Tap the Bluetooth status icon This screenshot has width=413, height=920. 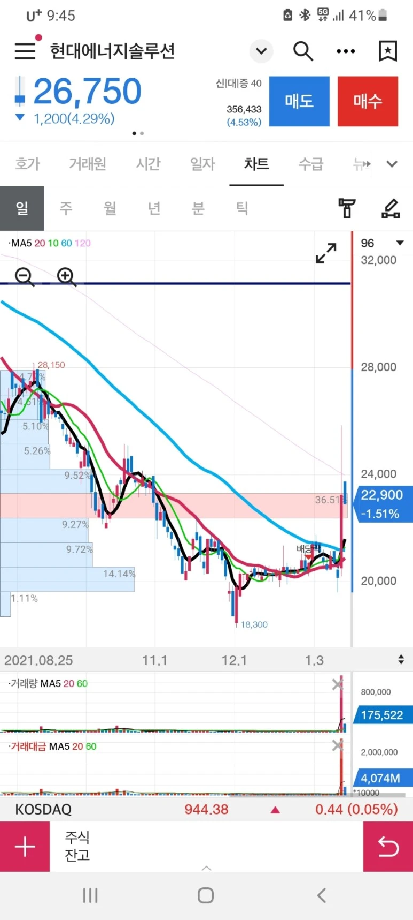pos(305,15)
